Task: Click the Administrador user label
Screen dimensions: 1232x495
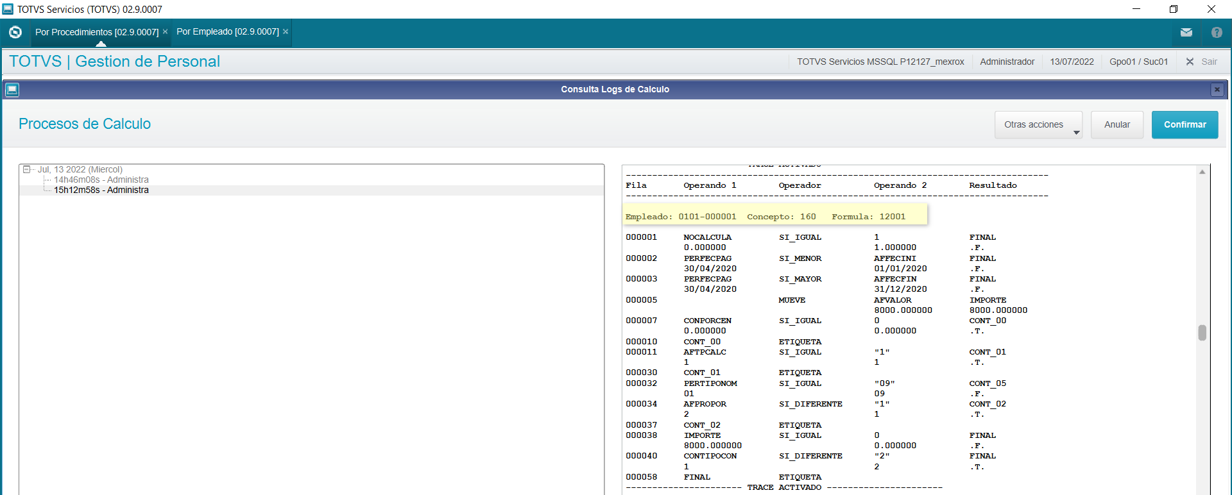Action: tap(1007, 62)
